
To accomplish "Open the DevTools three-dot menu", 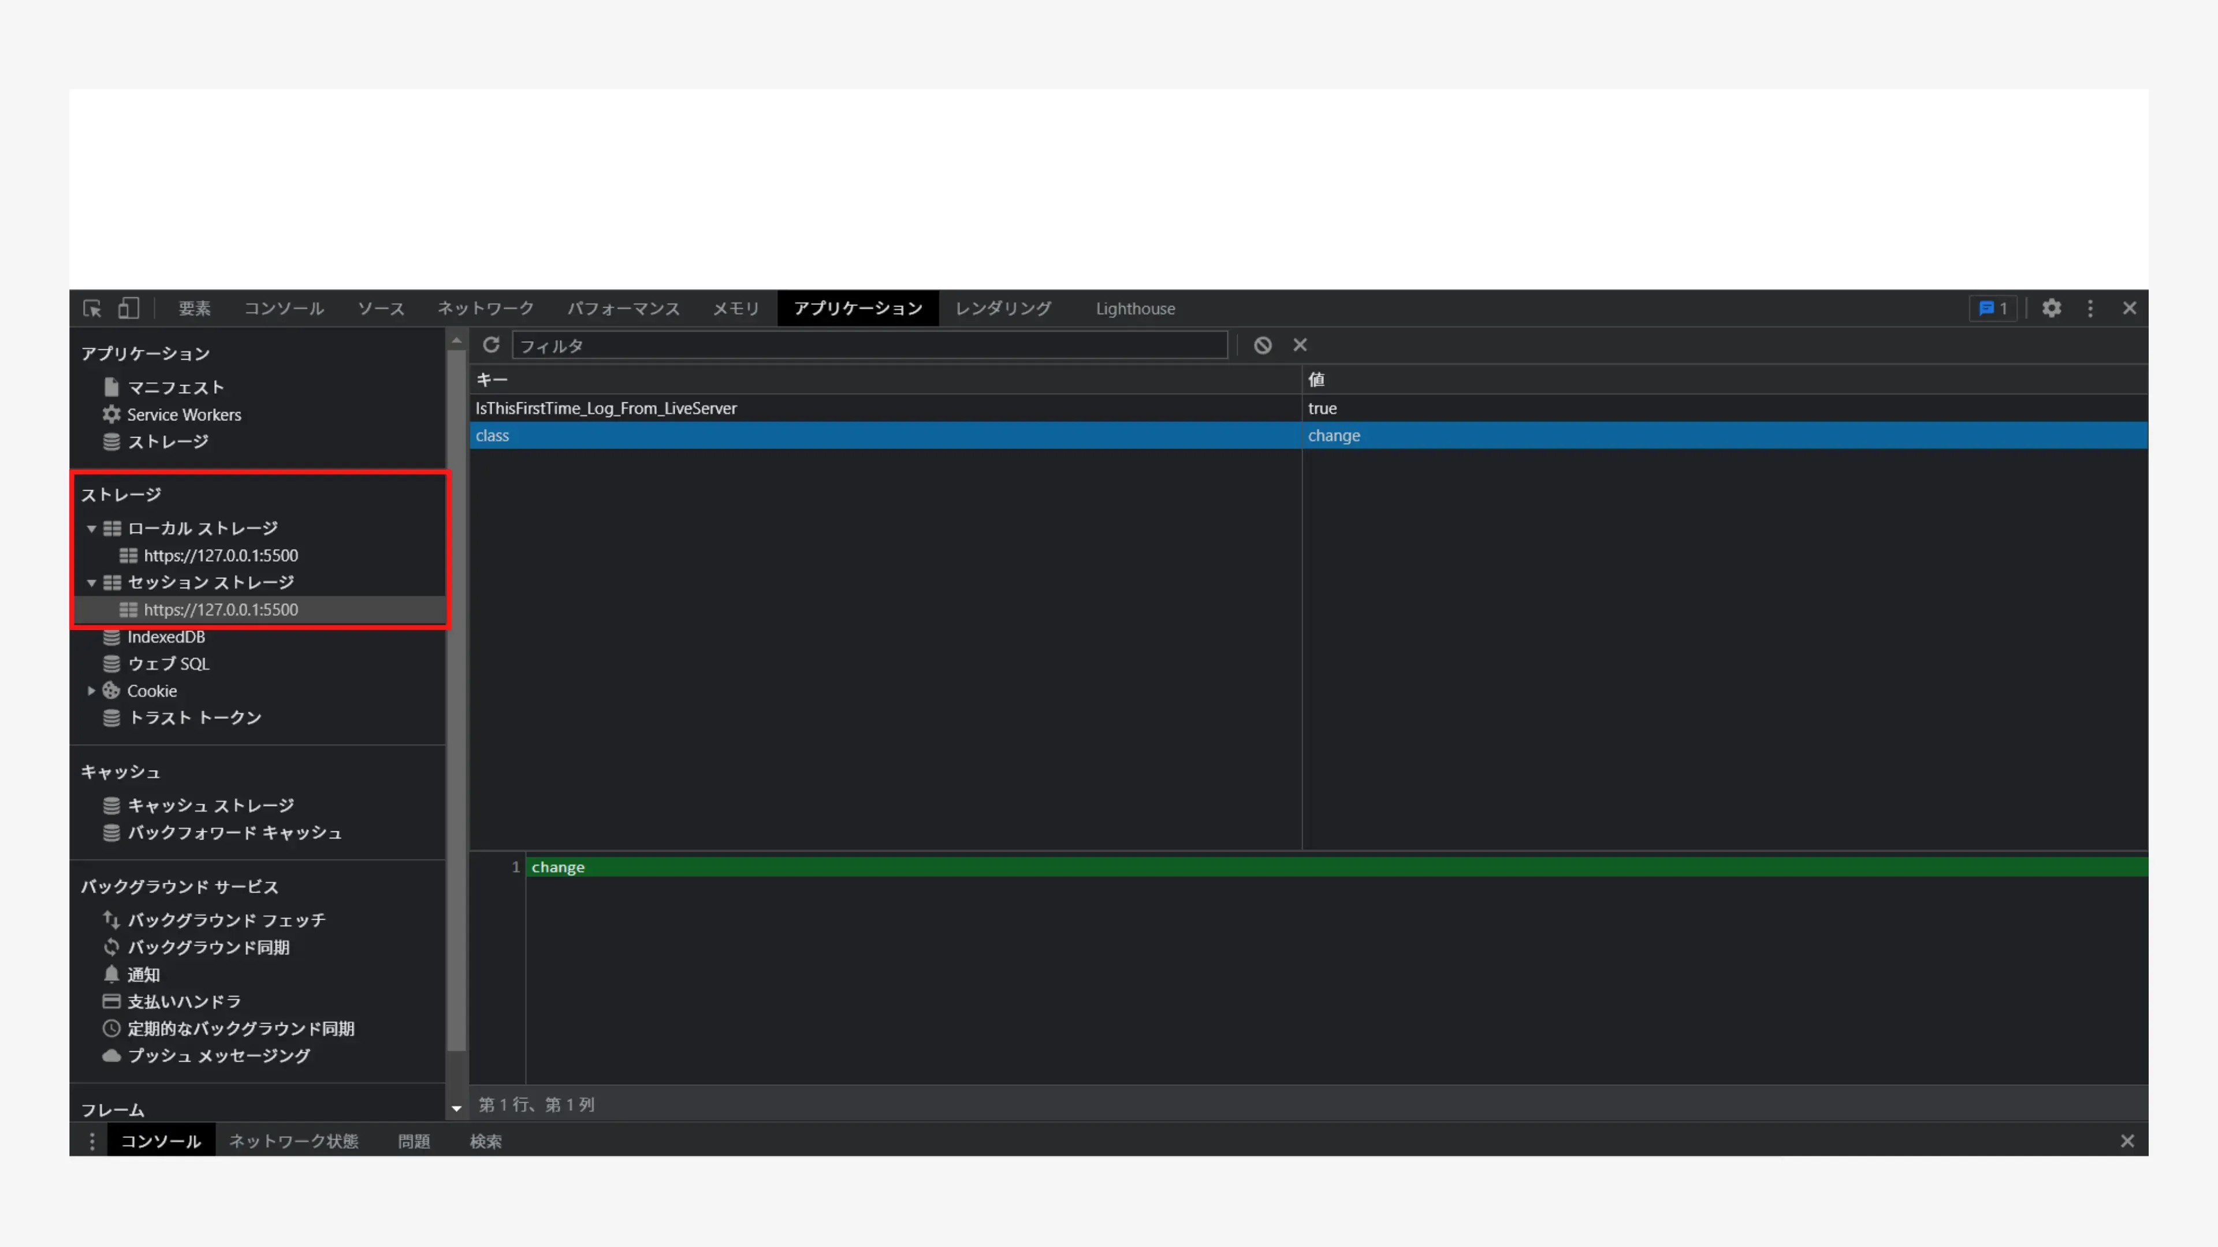I will [2090, 308].
